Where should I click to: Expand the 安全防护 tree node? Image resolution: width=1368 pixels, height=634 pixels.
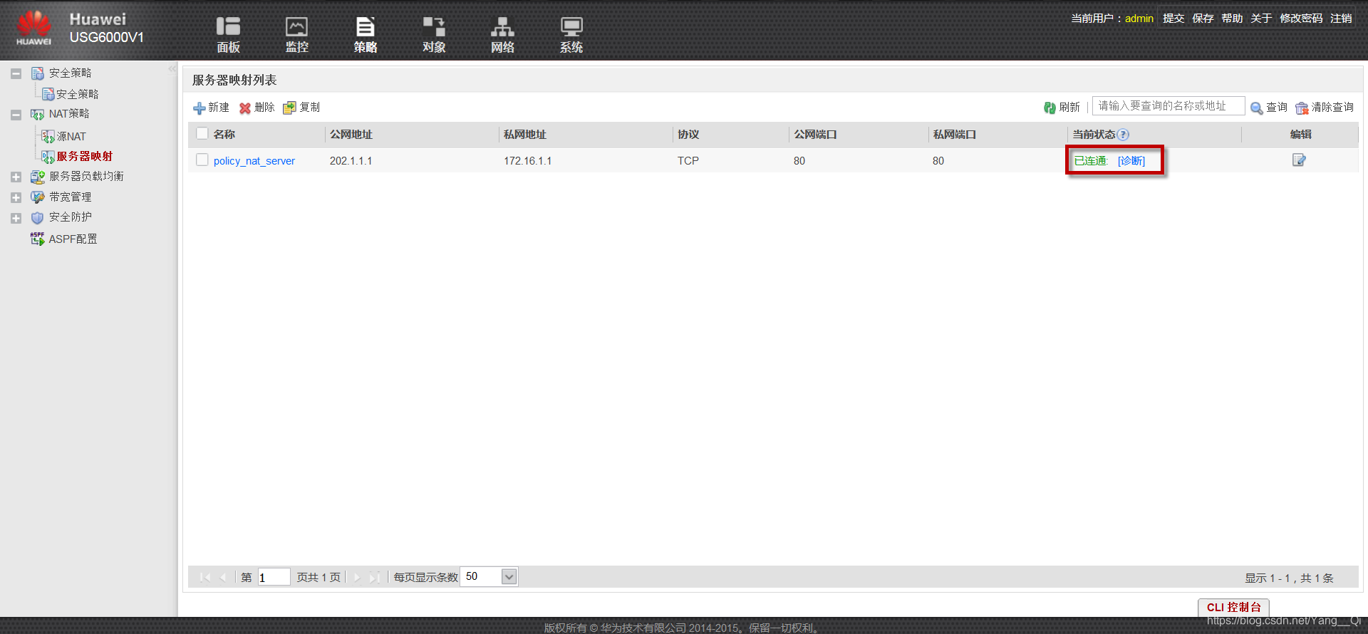[x=16, y=218]
